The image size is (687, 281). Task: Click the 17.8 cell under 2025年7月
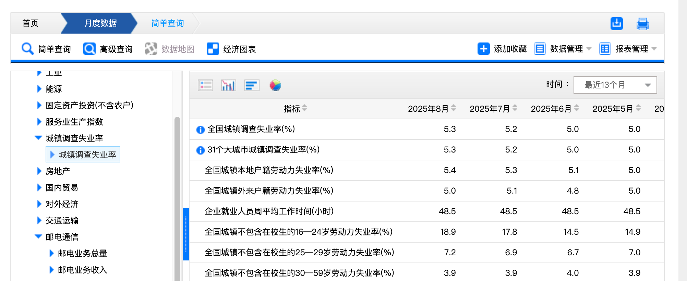(509, 232)
